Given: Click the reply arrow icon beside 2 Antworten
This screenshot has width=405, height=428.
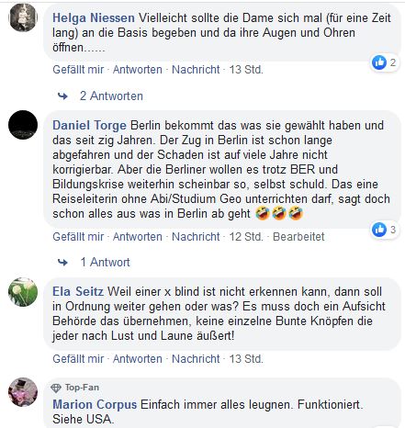Looking at the screenshot, I should pyautogui.click(x=62, y=96).
